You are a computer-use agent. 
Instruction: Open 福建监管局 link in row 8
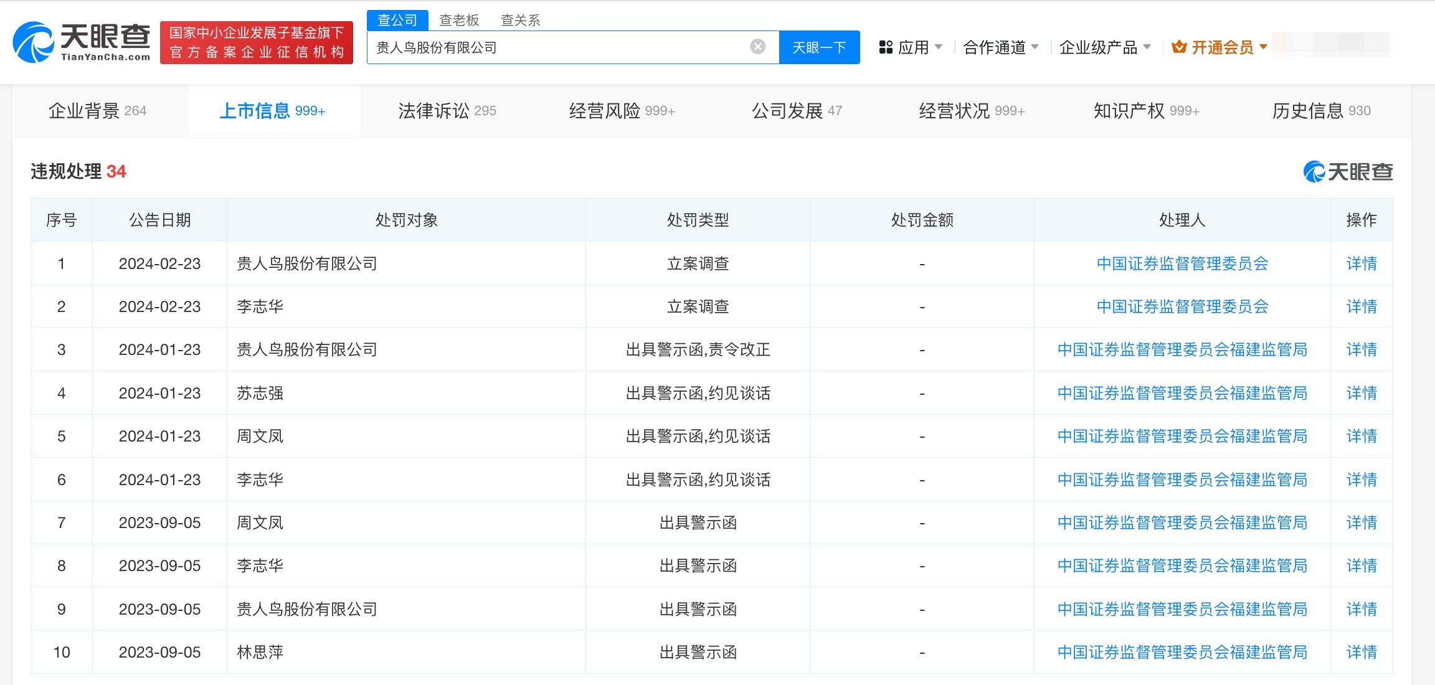[x=1182, y=565]
